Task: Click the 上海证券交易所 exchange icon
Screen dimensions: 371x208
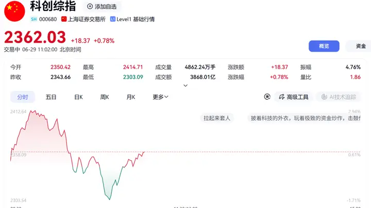Action: click(64, 19)
